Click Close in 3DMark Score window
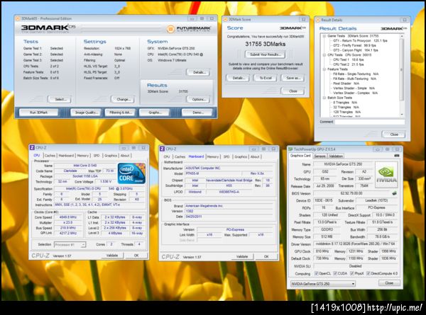426x315 pixels. point(293,91)
